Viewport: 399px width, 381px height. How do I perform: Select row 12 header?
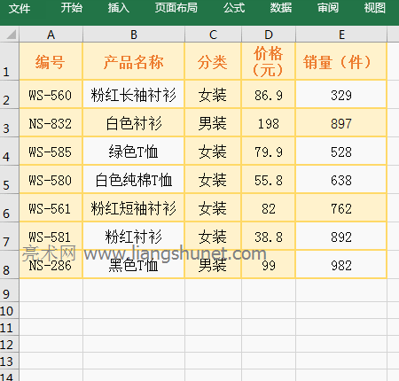click(x=10, y=344)
